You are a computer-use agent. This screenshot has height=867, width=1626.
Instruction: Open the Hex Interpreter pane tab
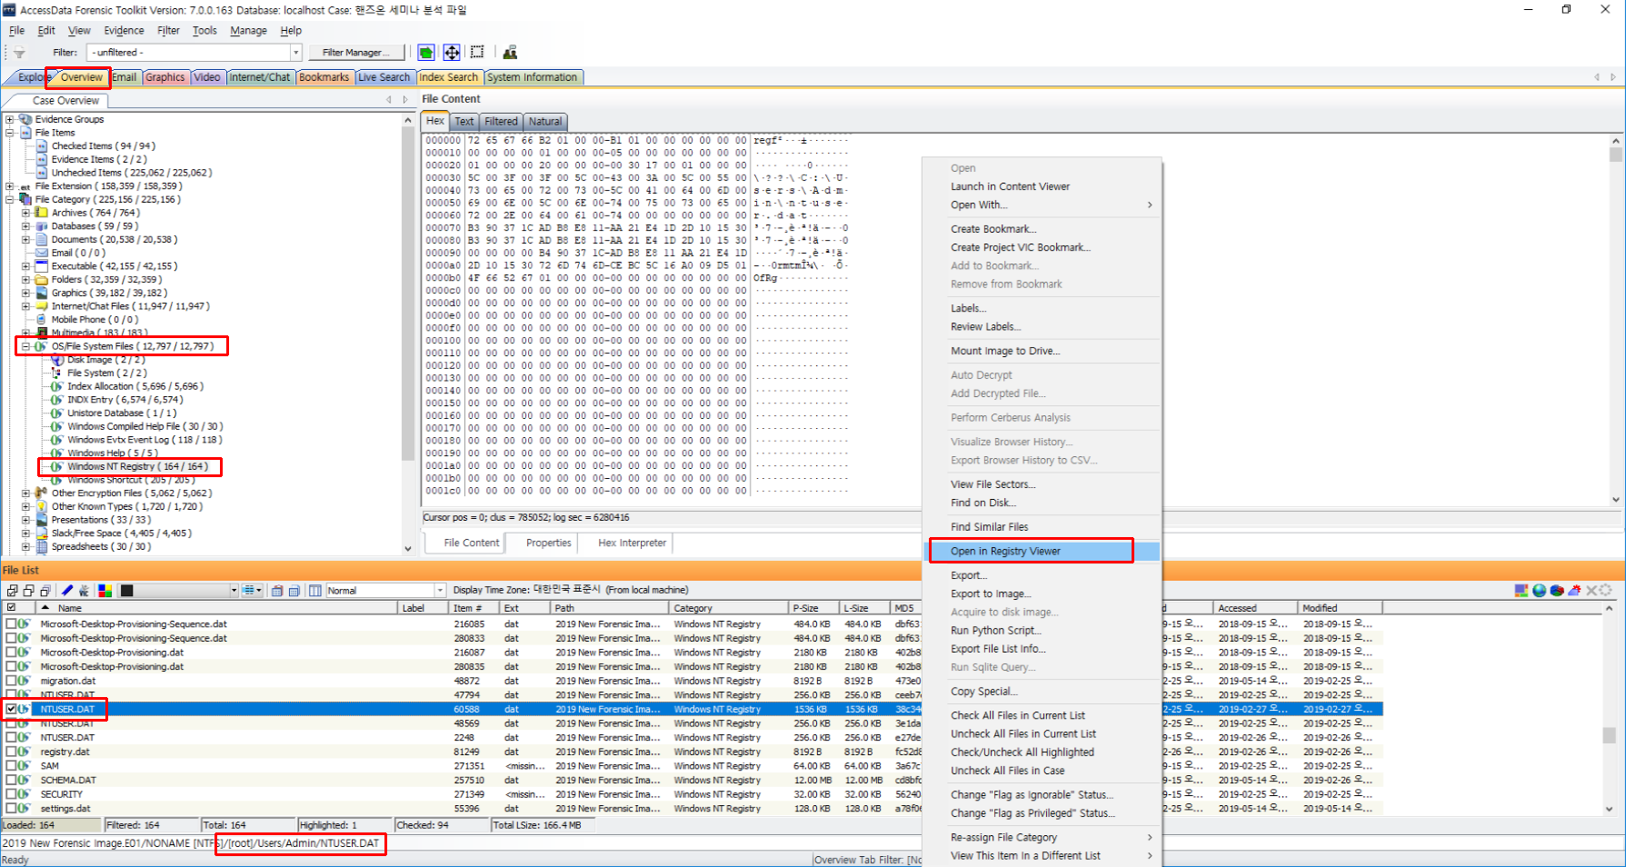(x=633, y=543)
